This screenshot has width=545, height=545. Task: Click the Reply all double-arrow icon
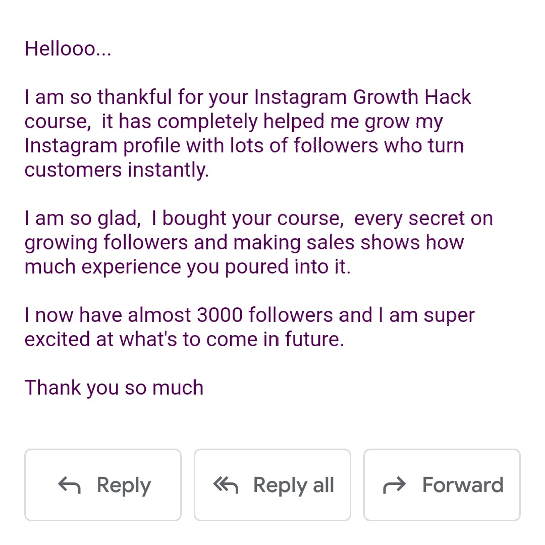point(226,485)
